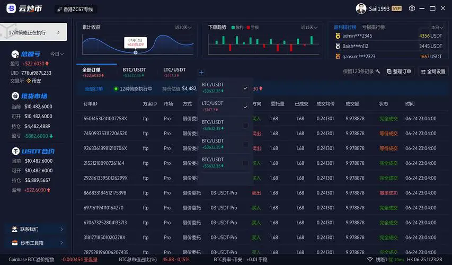Expand the 近30天 period dropdown on 累计收益
The image size is (452, 265).
point(184,27)
